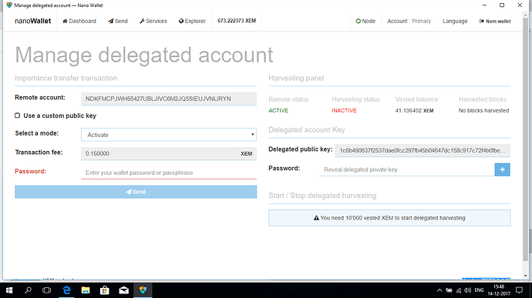Open the Action Center notifications icon
This screenshot has height=298, width=532.
(x=519, y=290)
